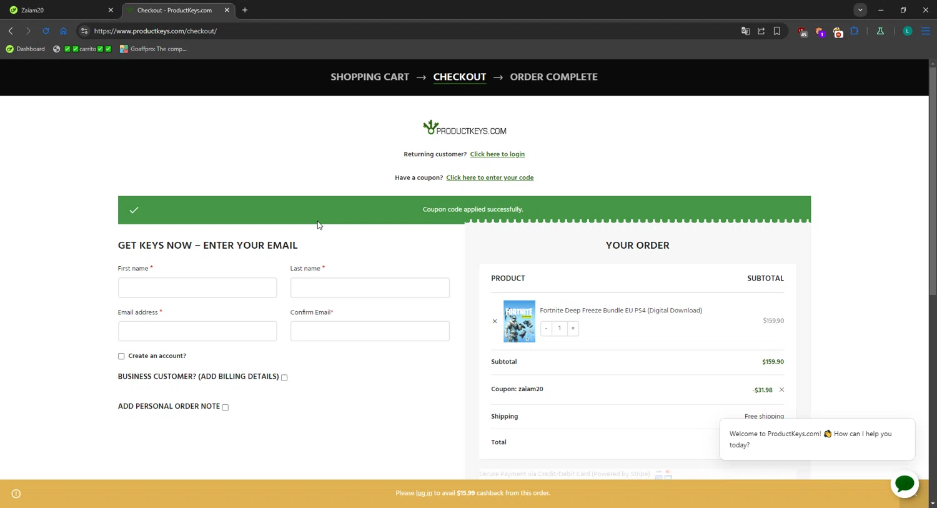This screenshot has height=508, width=937.
Task: Click the Email address field
Action: click(x=197, y=331)
